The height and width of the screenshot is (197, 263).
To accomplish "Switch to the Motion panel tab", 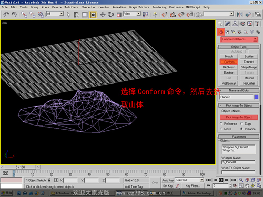I will pos(242,24).
